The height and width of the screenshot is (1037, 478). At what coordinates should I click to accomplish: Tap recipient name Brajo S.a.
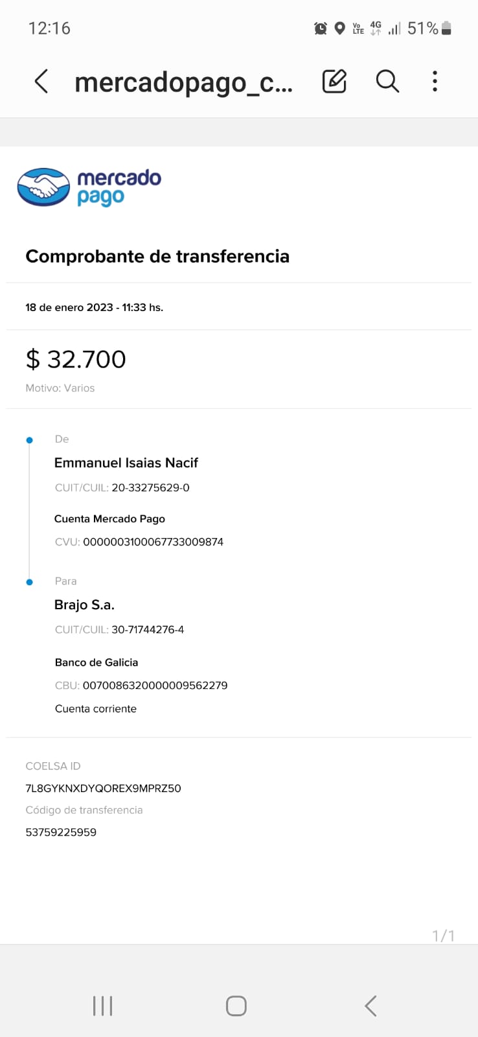coord(84,605)
